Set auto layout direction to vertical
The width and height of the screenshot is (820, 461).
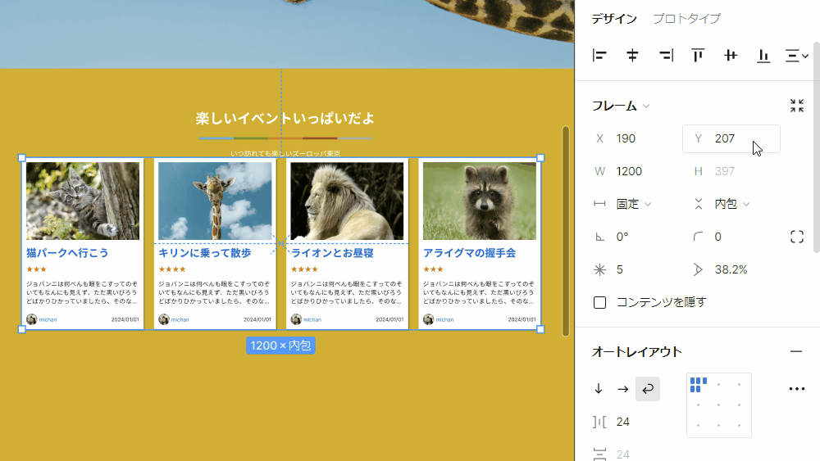coord(599,388)
